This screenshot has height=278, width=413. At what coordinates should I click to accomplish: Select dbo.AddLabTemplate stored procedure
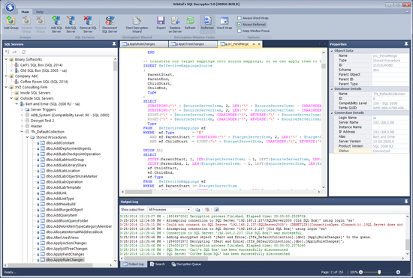63,187
